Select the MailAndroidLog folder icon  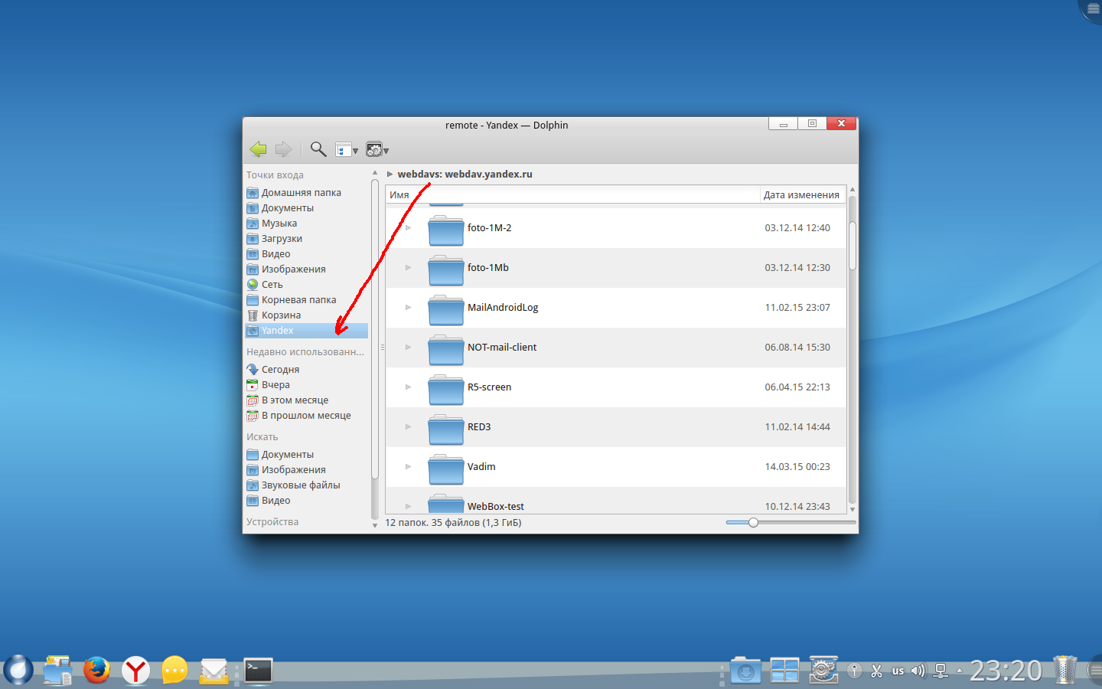pos(446,309)
